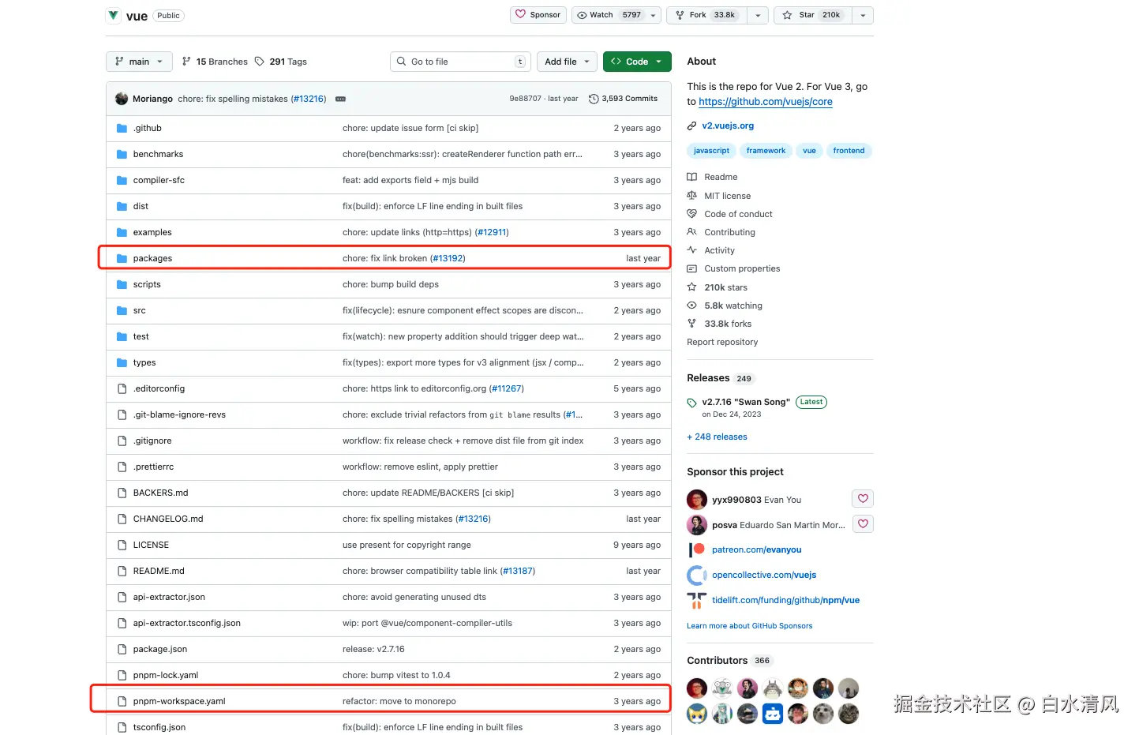Open Custom properties link
1139x735 pixels.
click(x=742, y=268)
